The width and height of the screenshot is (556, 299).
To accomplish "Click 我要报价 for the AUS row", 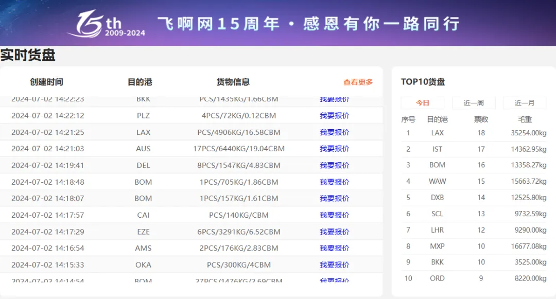I will pyautogui.click(x=335, y=148).
